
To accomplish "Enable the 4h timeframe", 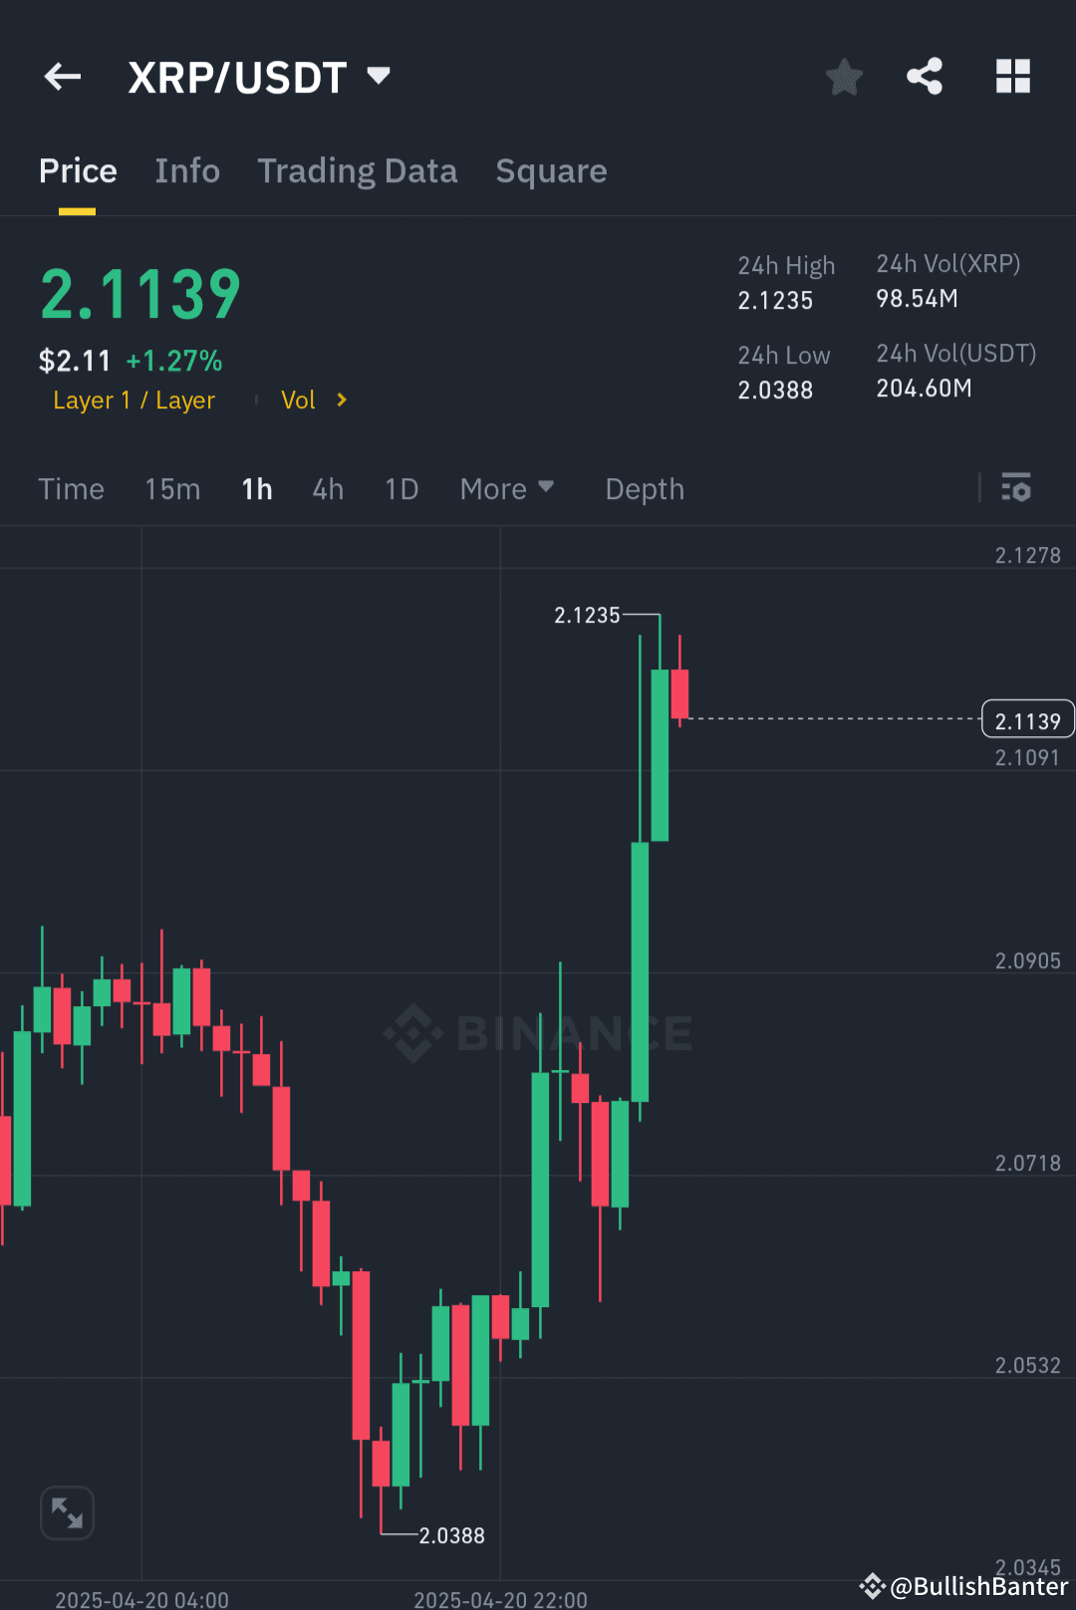I will [327, 488].
